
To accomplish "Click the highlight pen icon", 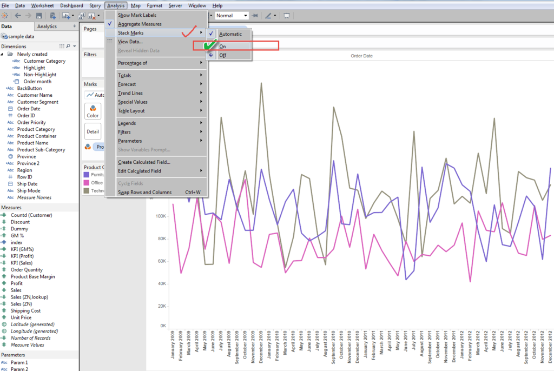I will (x=268, y=16).
